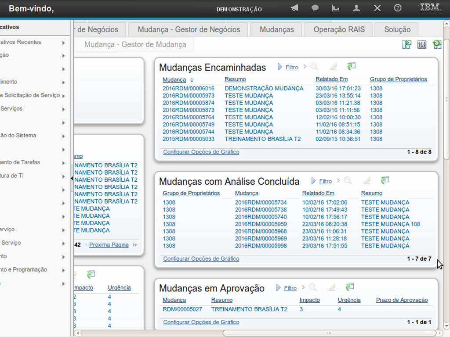Expand Filtro in Mudanças com Análise Concluída
Viewport: 450px width, 337px height.
(325, 181)
